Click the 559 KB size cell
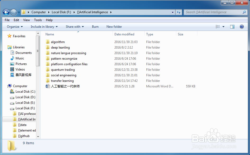The image size is (250, 155). click(x=191, y=86)
